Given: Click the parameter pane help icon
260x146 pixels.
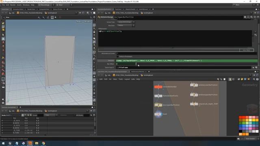Looking at the screenshot, I should pyautogui.click(x=258, y=17).
